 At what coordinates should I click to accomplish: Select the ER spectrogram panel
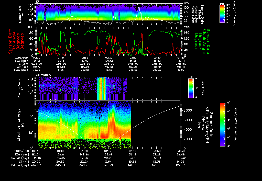click(108, 14)
